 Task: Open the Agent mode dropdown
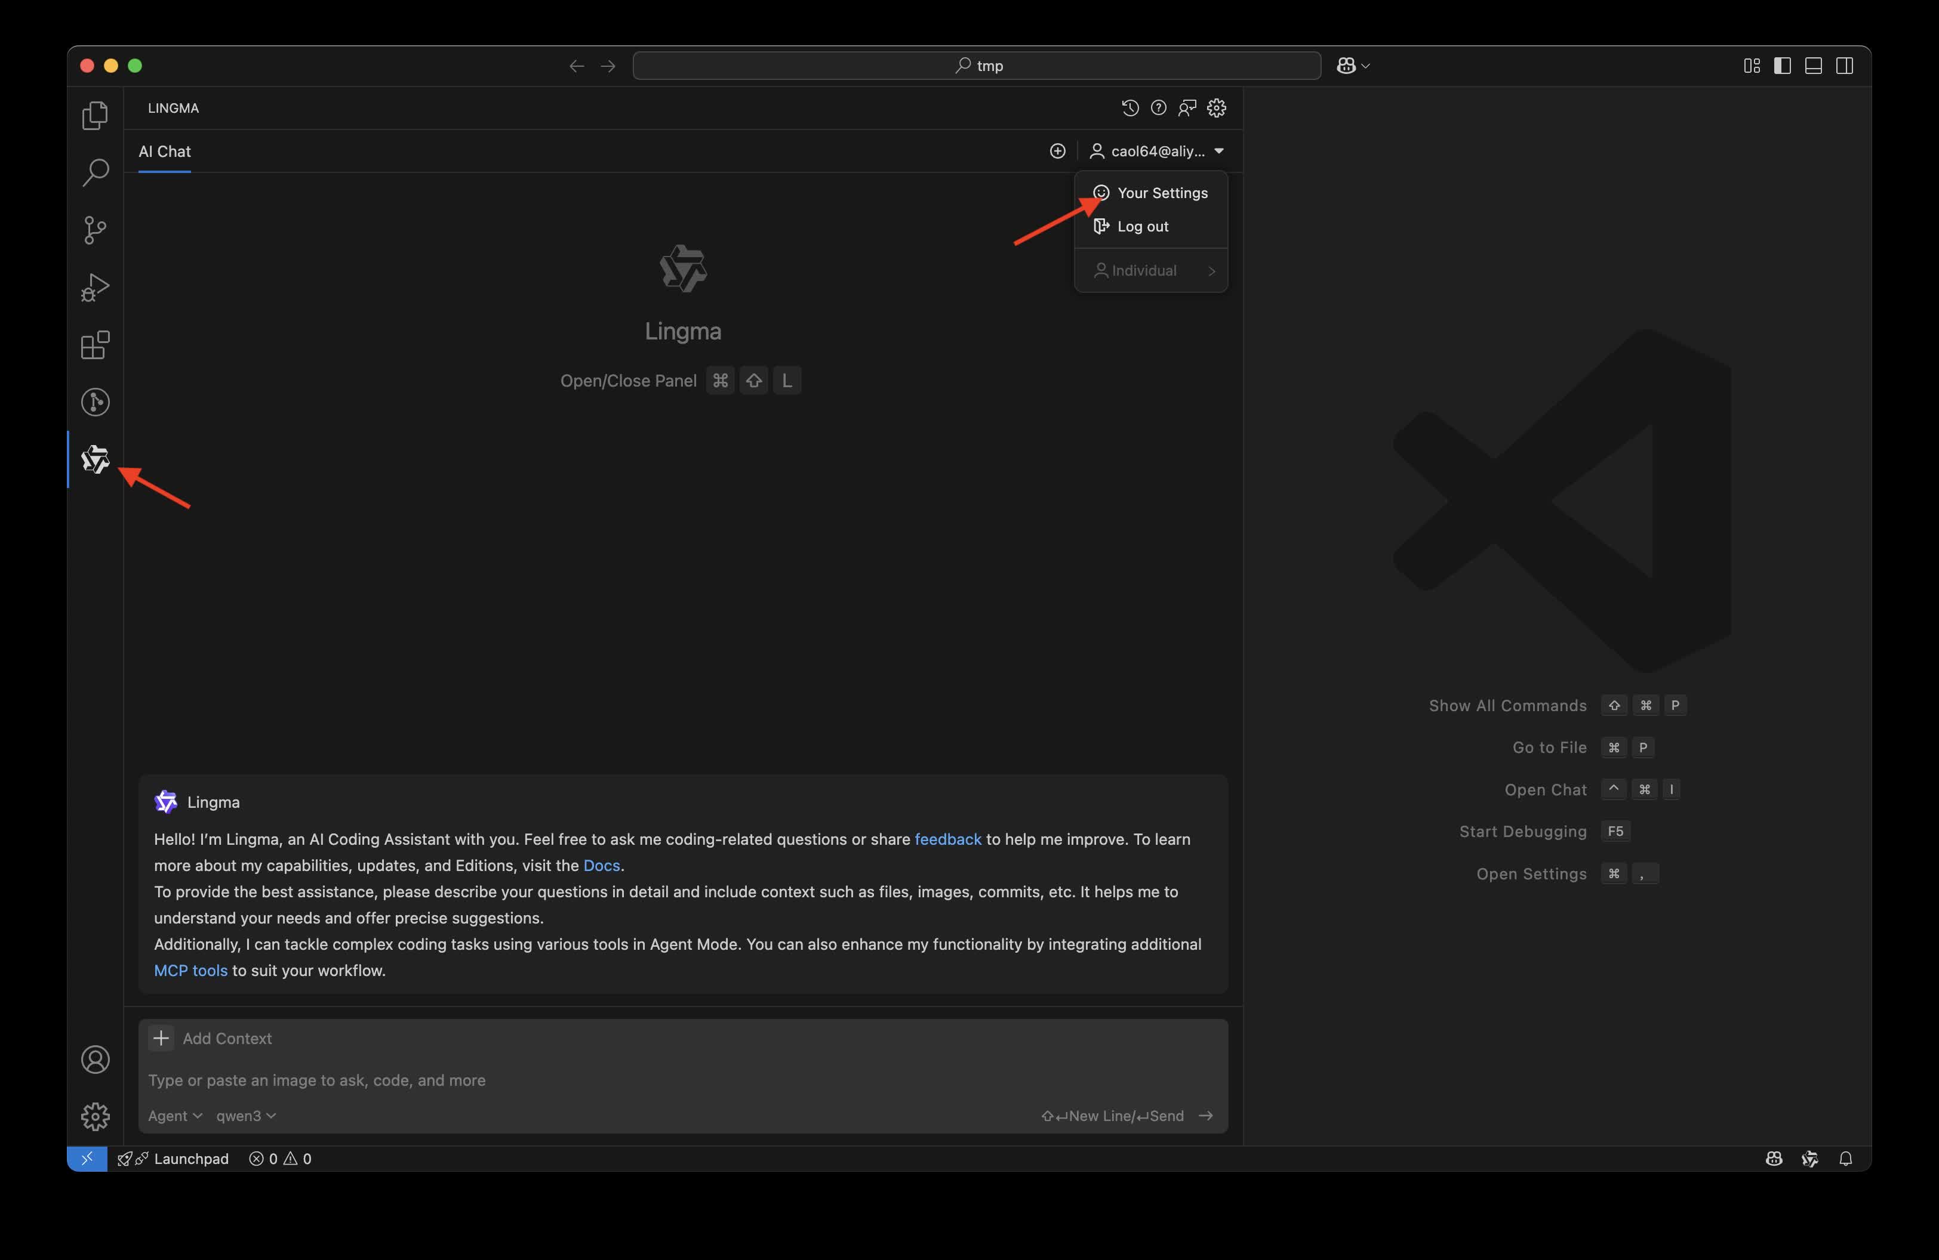174,1116
